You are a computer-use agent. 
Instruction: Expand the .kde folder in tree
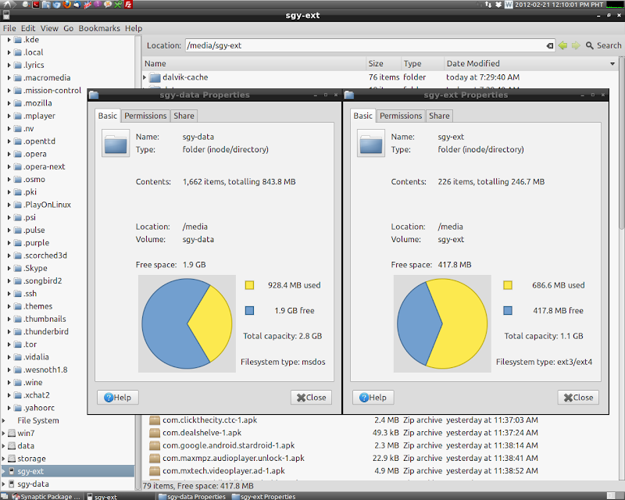[9, 40]
